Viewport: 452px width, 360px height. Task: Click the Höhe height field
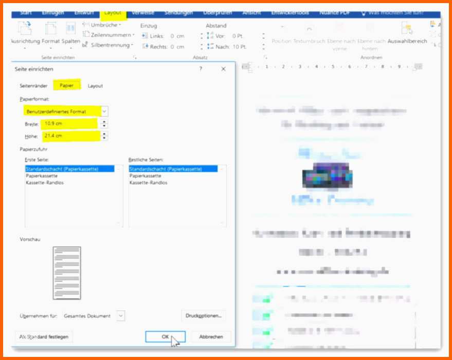coord(71,136)
